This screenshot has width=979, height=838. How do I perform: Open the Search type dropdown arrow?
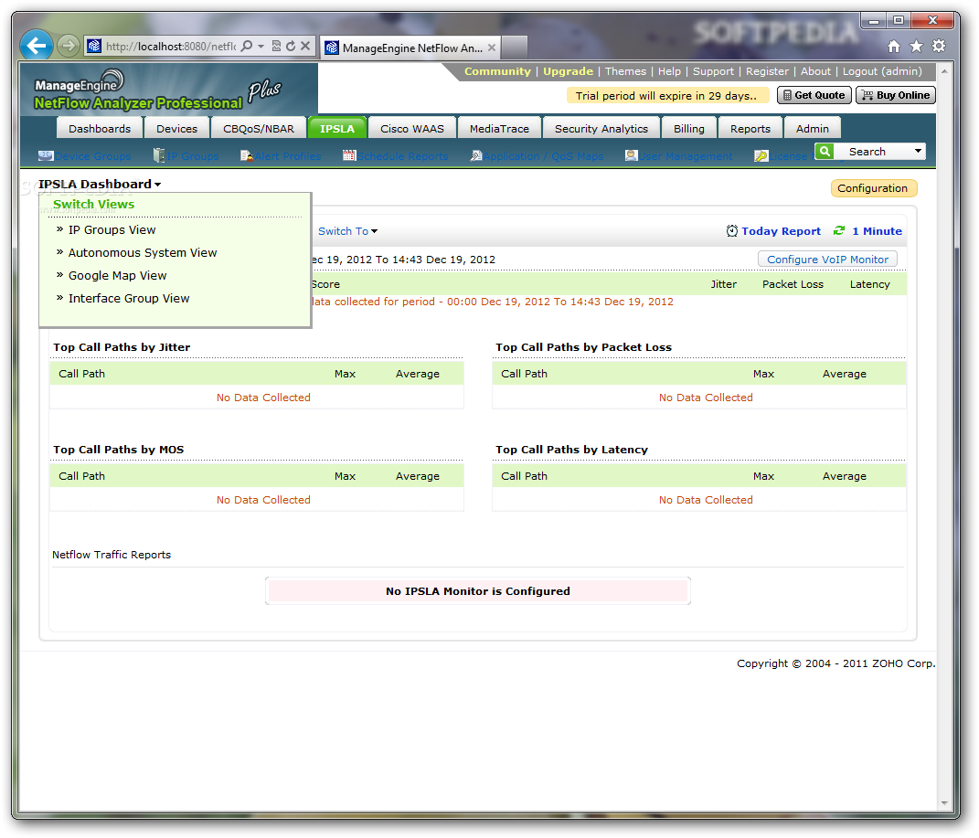pos(918,152)
